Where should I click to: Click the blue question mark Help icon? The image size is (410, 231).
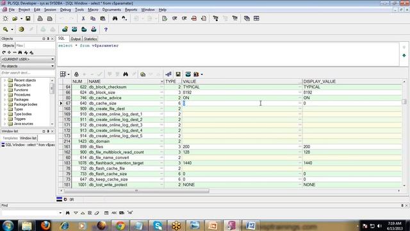106,30
